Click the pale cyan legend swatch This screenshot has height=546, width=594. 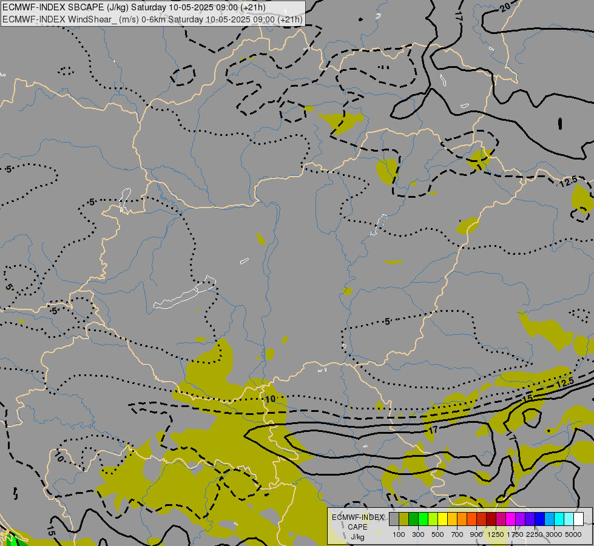[x=569, y=519]
